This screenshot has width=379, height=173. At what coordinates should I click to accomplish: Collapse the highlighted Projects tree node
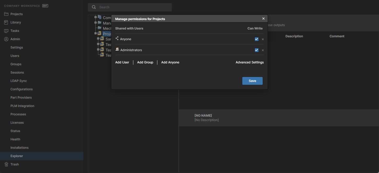pyautogui.click(x=96, y=33)
